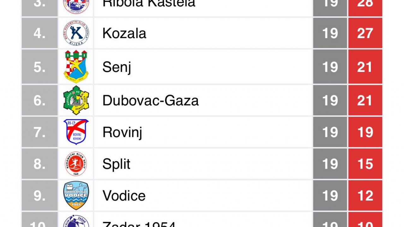Select the Dubovac-Gaza team row
The height and width of the screenshot is (227, 404).
pos(202,100)
